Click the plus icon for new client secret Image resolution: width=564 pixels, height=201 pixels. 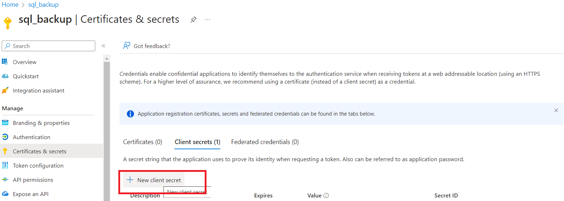pyautogui.click(x=130, y=180)
